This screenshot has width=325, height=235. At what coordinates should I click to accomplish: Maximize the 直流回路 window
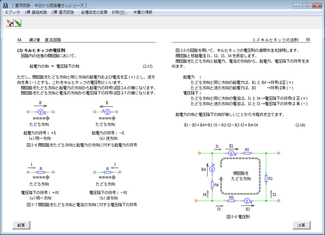tap(308, 6)
